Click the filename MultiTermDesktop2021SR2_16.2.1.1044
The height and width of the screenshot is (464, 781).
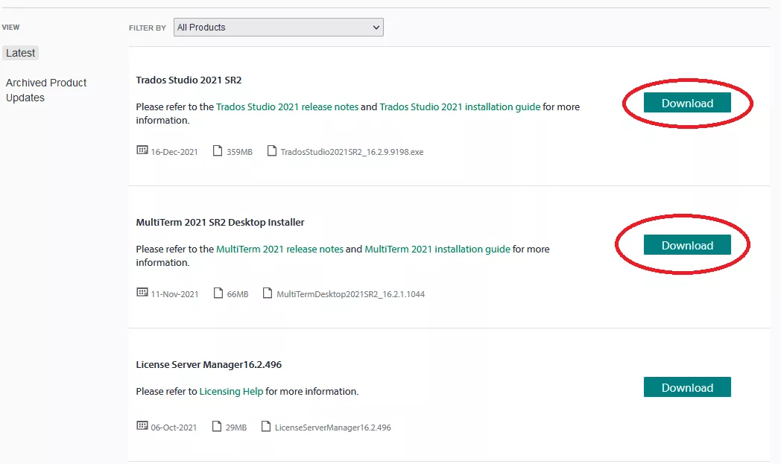coord(351,295)
